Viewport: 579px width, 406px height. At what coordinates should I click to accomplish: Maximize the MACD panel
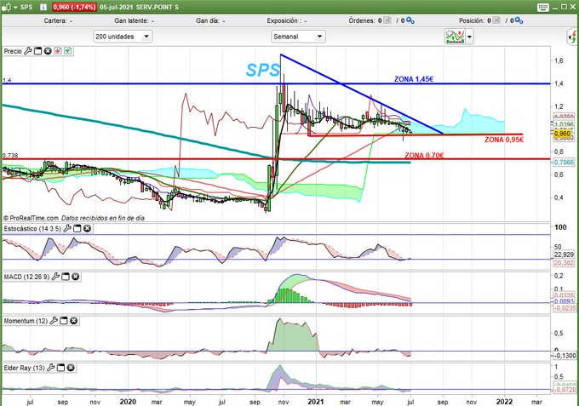[66, 277]
